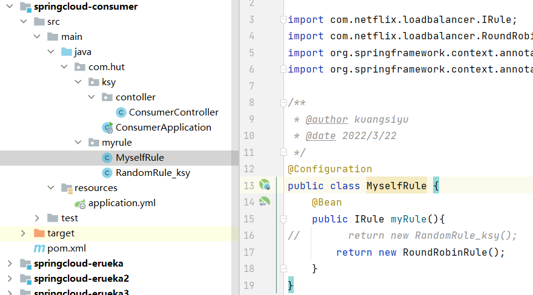Click the contoller package icon

(x=107, y=97)
